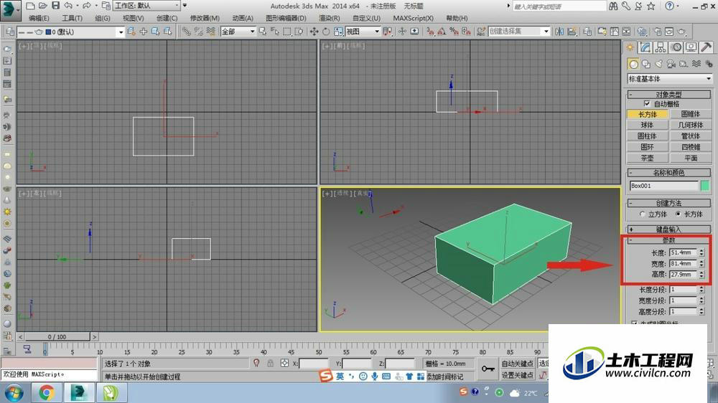Screen dimensions: 718x403
Task: Click the Chrome icon in Windows taskbar
Action: (46, 392)
